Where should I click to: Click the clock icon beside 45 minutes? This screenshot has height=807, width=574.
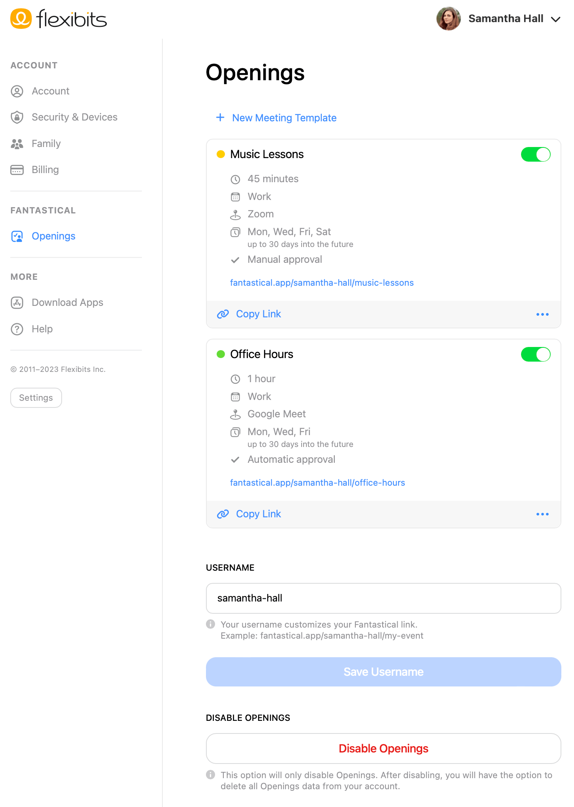[235, 179]
